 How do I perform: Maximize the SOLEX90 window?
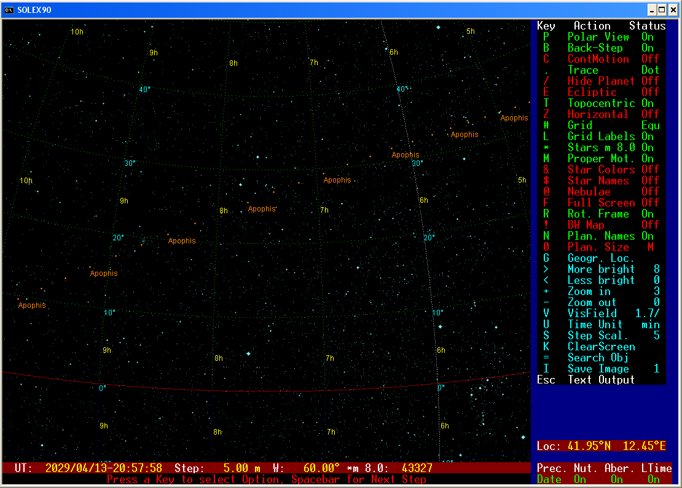(x=662, y=10)
